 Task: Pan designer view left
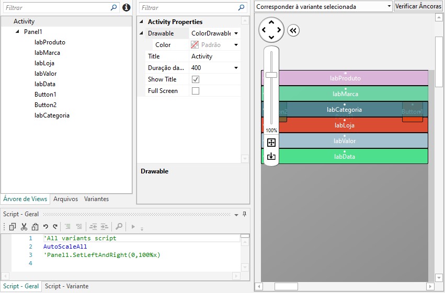[264, 30]
